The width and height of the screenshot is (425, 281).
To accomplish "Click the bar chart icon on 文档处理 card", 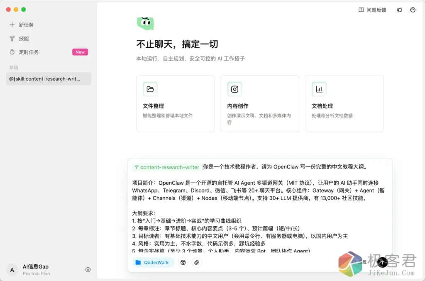I will pyautogui.click(x=319, y=89).
